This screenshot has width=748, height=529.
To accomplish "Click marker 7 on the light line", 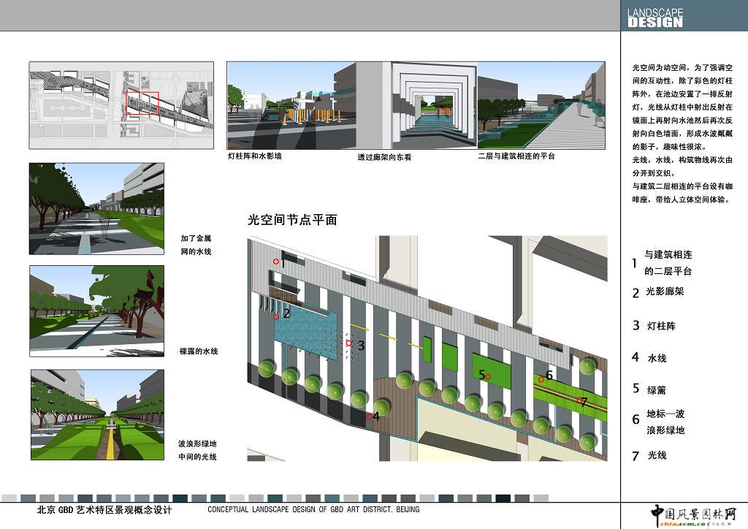I will coord(580,400).
